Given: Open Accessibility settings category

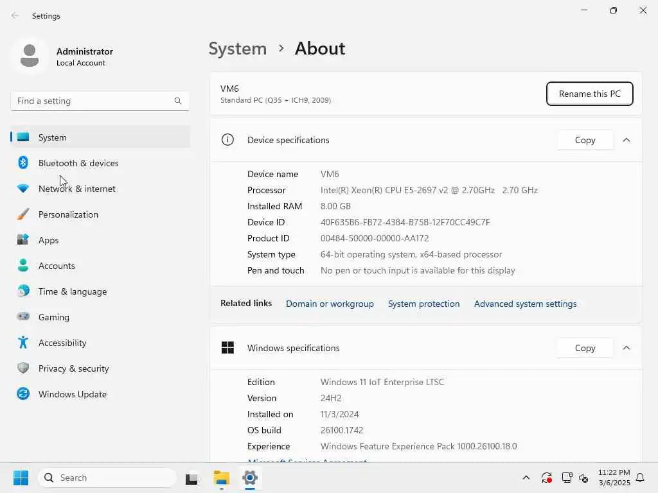Looking at the screenshot, I should click(100, 343).
